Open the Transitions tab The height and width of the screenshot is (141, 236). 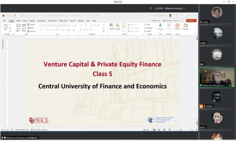pos(41,20)
